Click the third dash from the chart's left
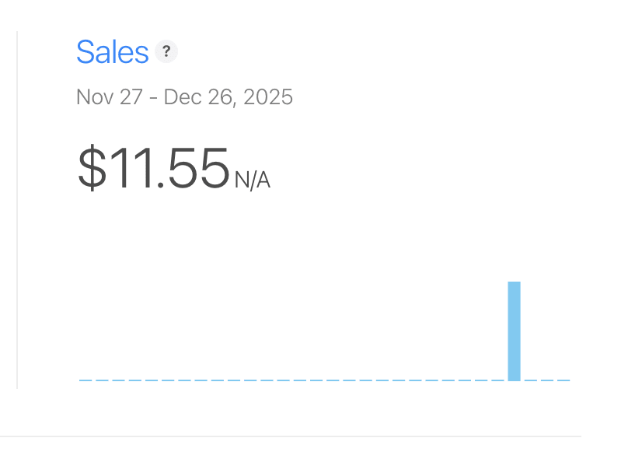The width and height of the screenshot is (642, 473). [x=117, y=380]
